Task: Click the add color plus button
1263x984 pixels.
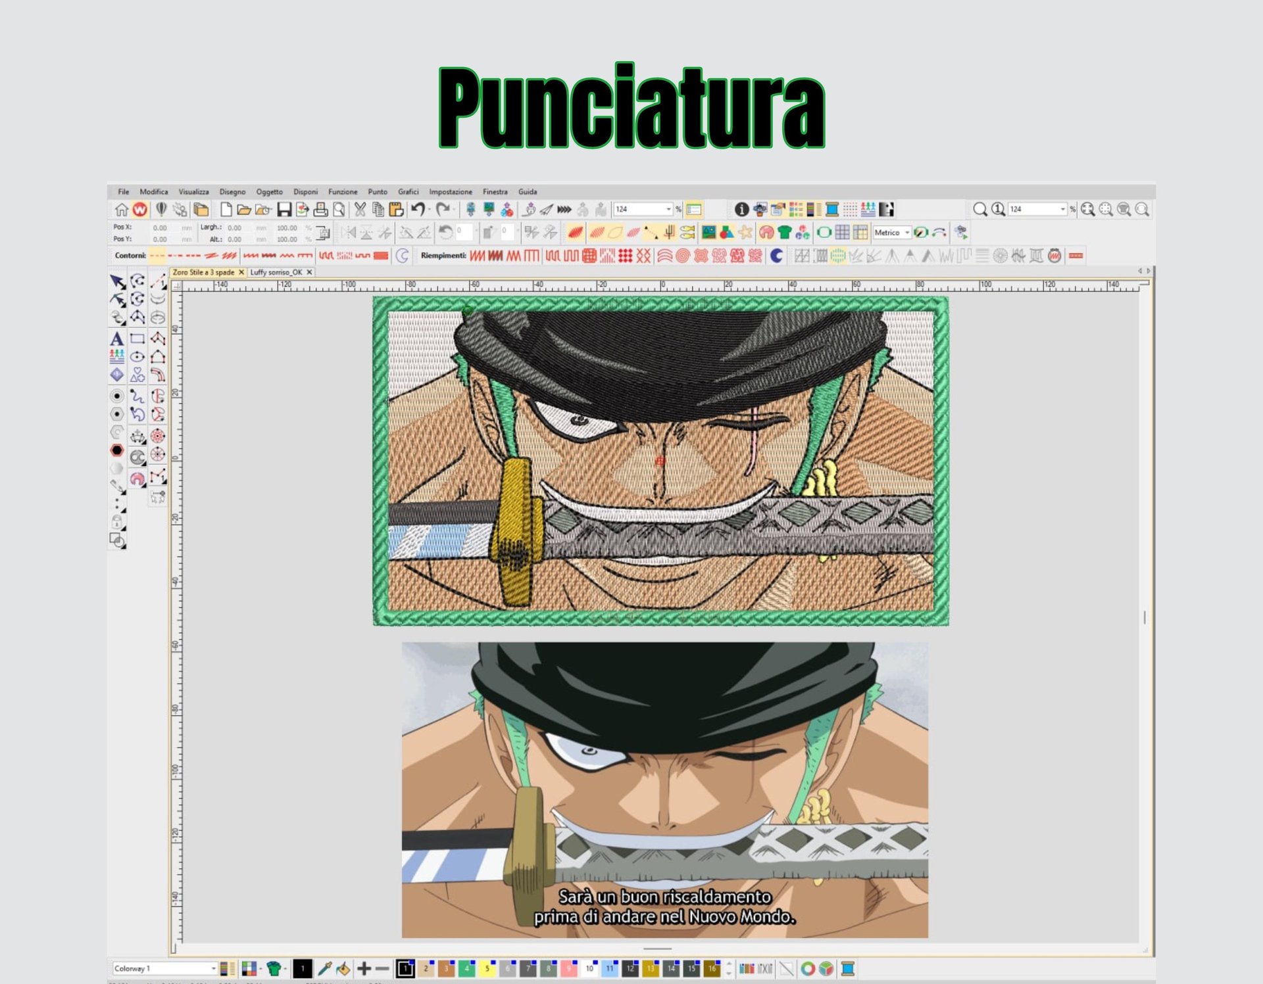Action: 364,968
